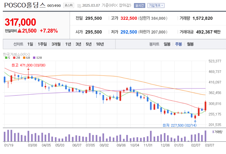Click the red 20 moving average legend swatch

point(14,58)
